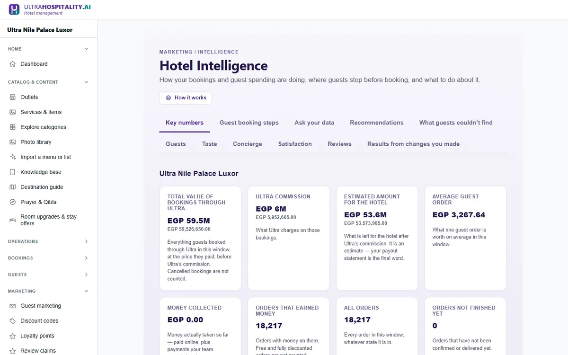
Task: Click the All orders card
Action: coord(377,326)
